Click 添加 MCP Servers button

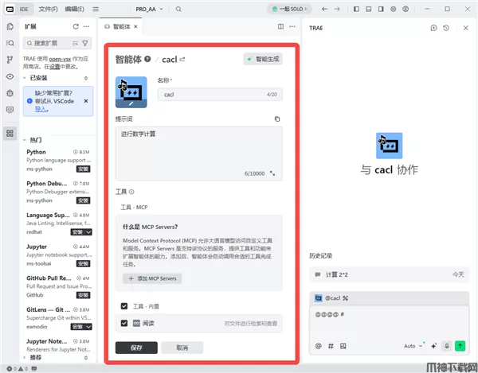point(152,278)
